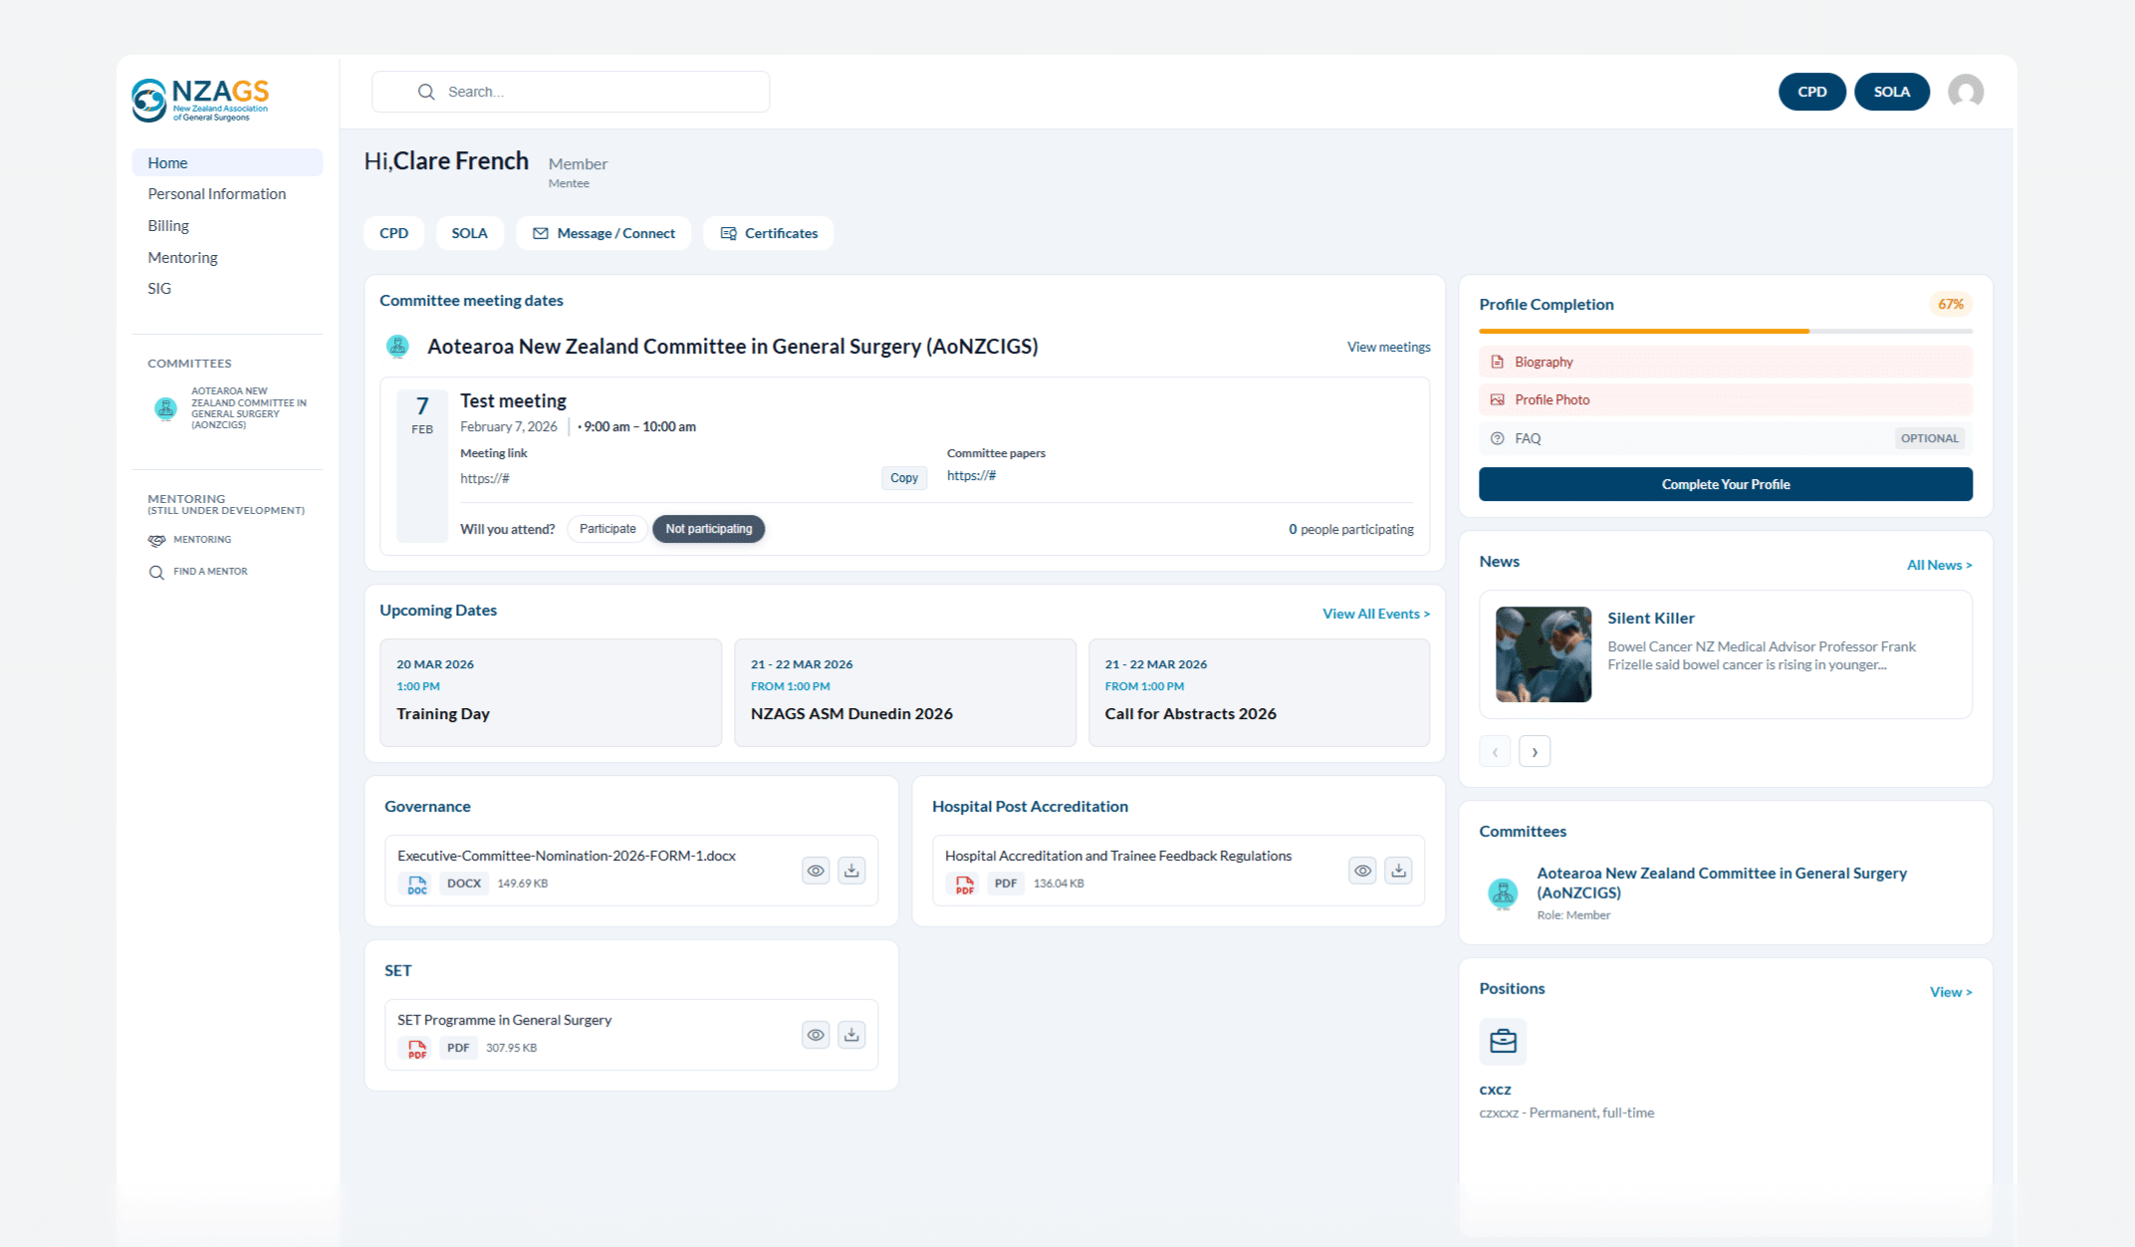This screenshot has height=1247, width=2135.
Task: Open SIG in sidebar
Action: [159, 289]
